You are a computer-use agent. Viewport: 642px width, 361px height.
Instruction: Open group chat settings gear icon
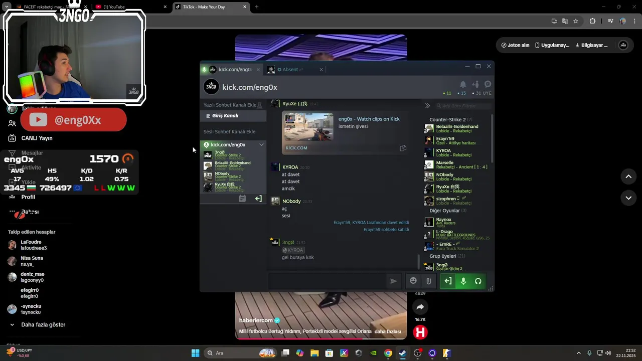point(488,84)
